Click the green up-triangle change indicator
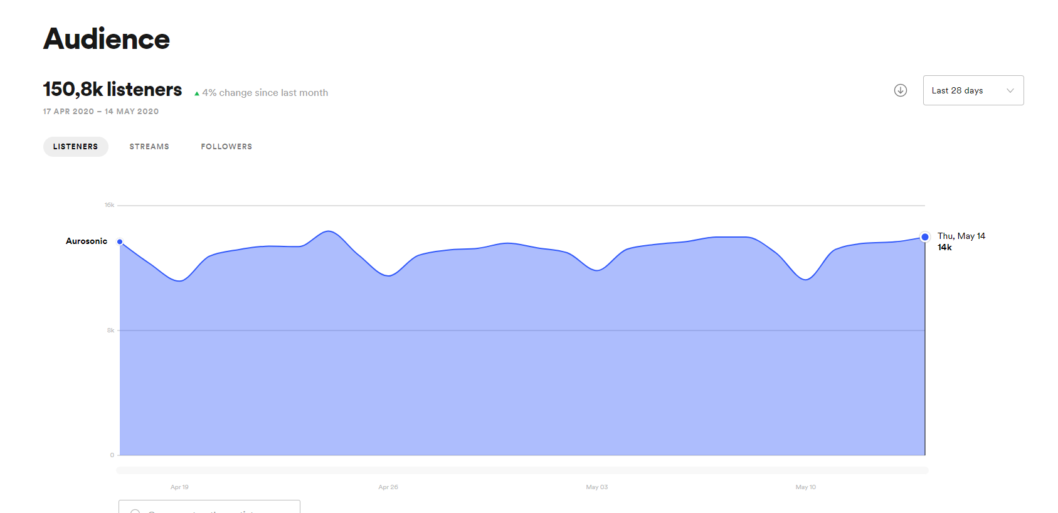The image size is (1058, 513). [197, 93]
